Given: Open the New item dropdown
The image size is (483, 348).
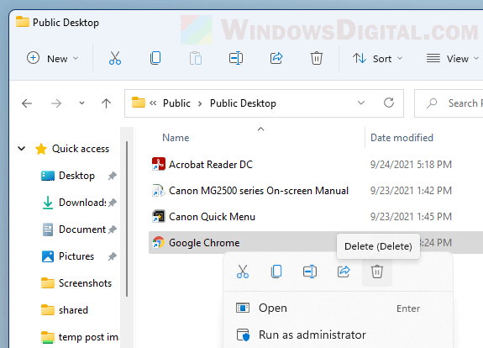Looking at the screenshot, I should [x=52, y=58].
